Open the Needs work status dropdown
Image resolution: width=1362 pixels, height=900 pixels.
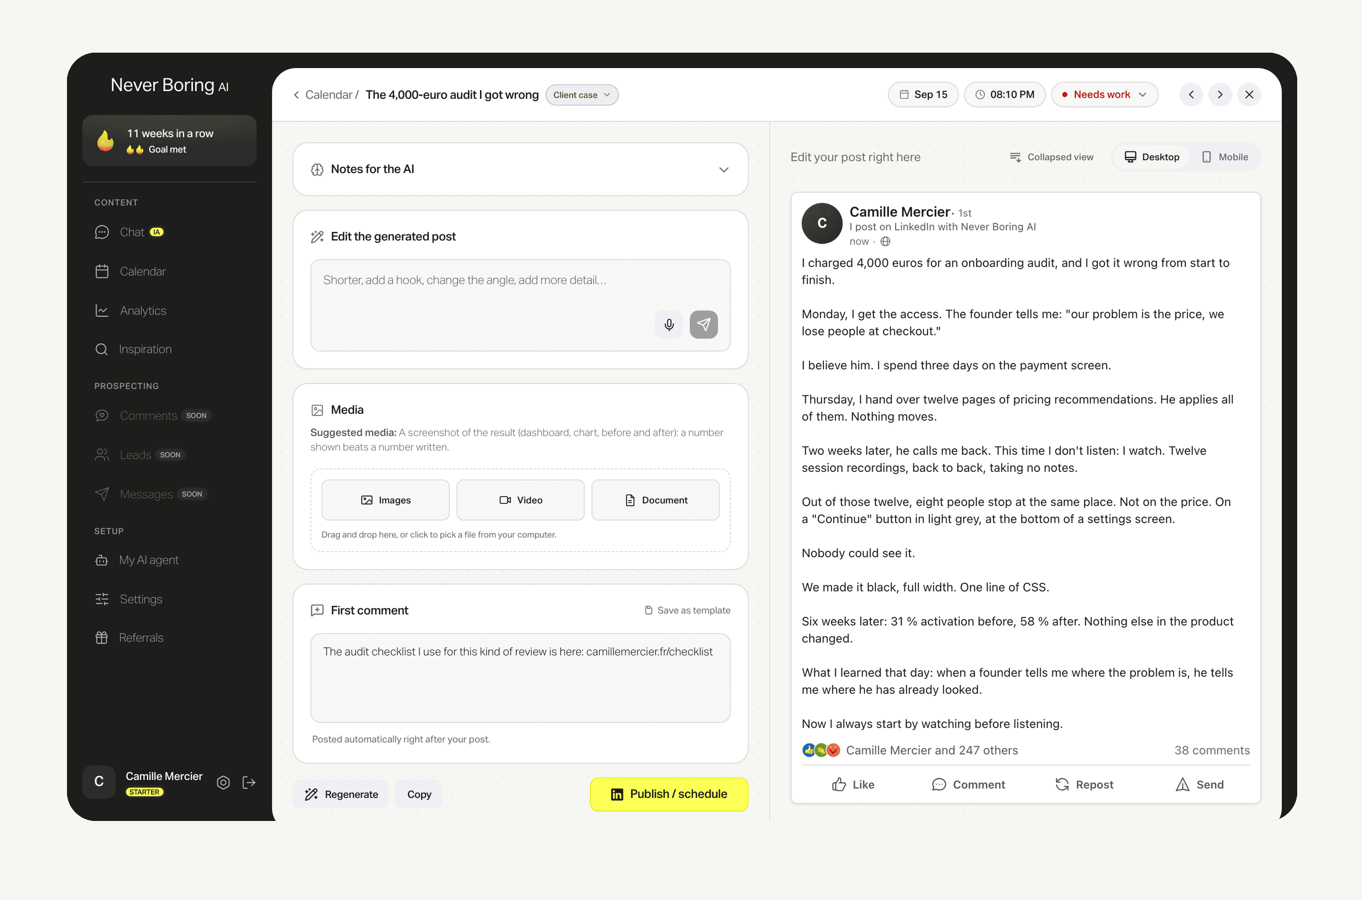1104,95
